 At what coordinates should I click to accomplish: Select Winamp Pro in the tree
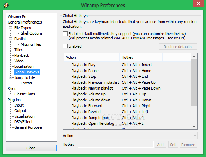18,17
